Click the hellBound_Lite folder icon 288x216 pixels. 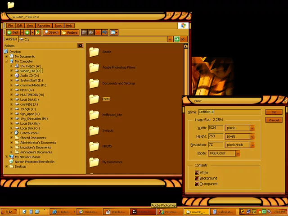[94, 115]
